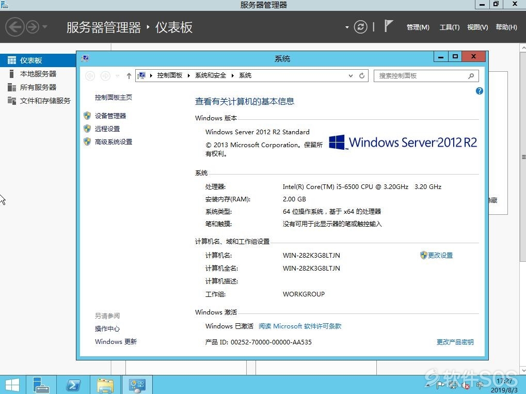Click the Server Manager refresh icon
This screenshot has height=394, width=526.
tap(361, 27)
